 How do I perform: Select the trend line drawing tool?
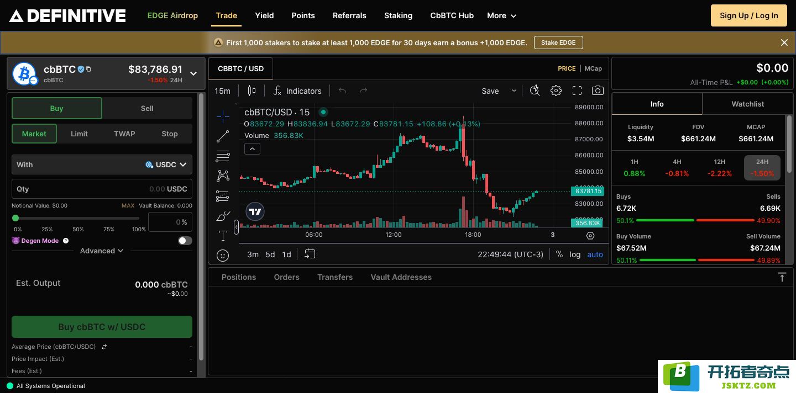223,136
